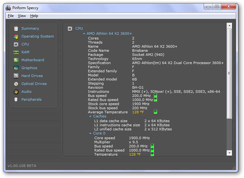The width and height of the screenshot is (244, 178).
Task: Collapse the AMD Athlon 64 X2 3600+ node
Action: [83, 34]
